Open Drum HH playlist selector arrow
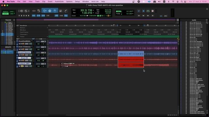The width and height of the screenshot is (209, 117). point(32,58)
